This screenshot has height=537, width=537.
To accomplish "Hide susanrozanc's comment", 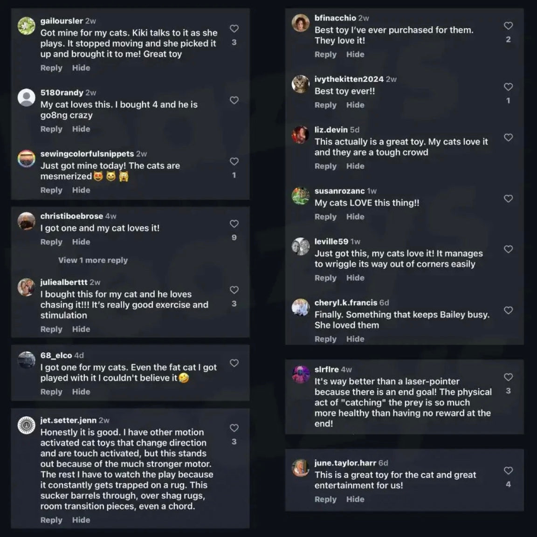I will (x=355, y=217).
